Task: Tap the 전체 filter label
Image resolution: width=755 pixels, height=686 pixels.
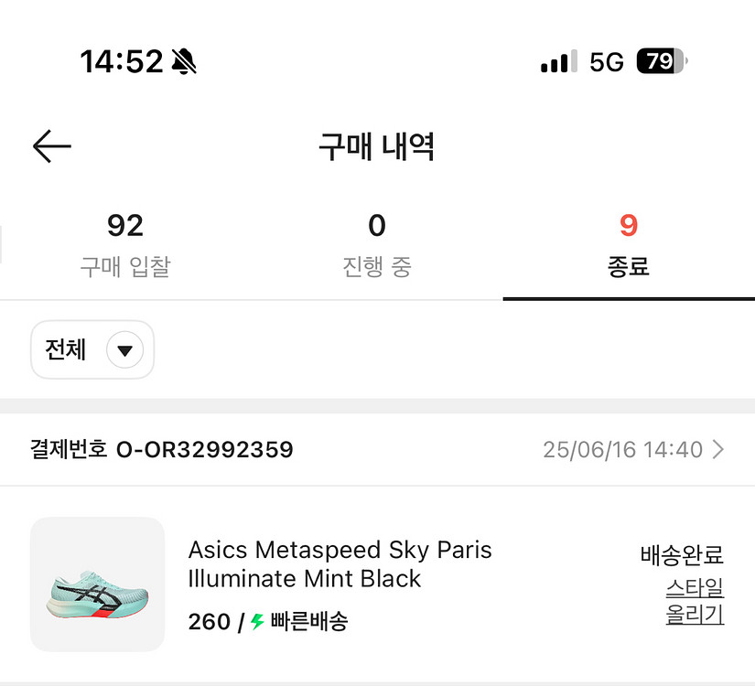Action: pos(66,349)
